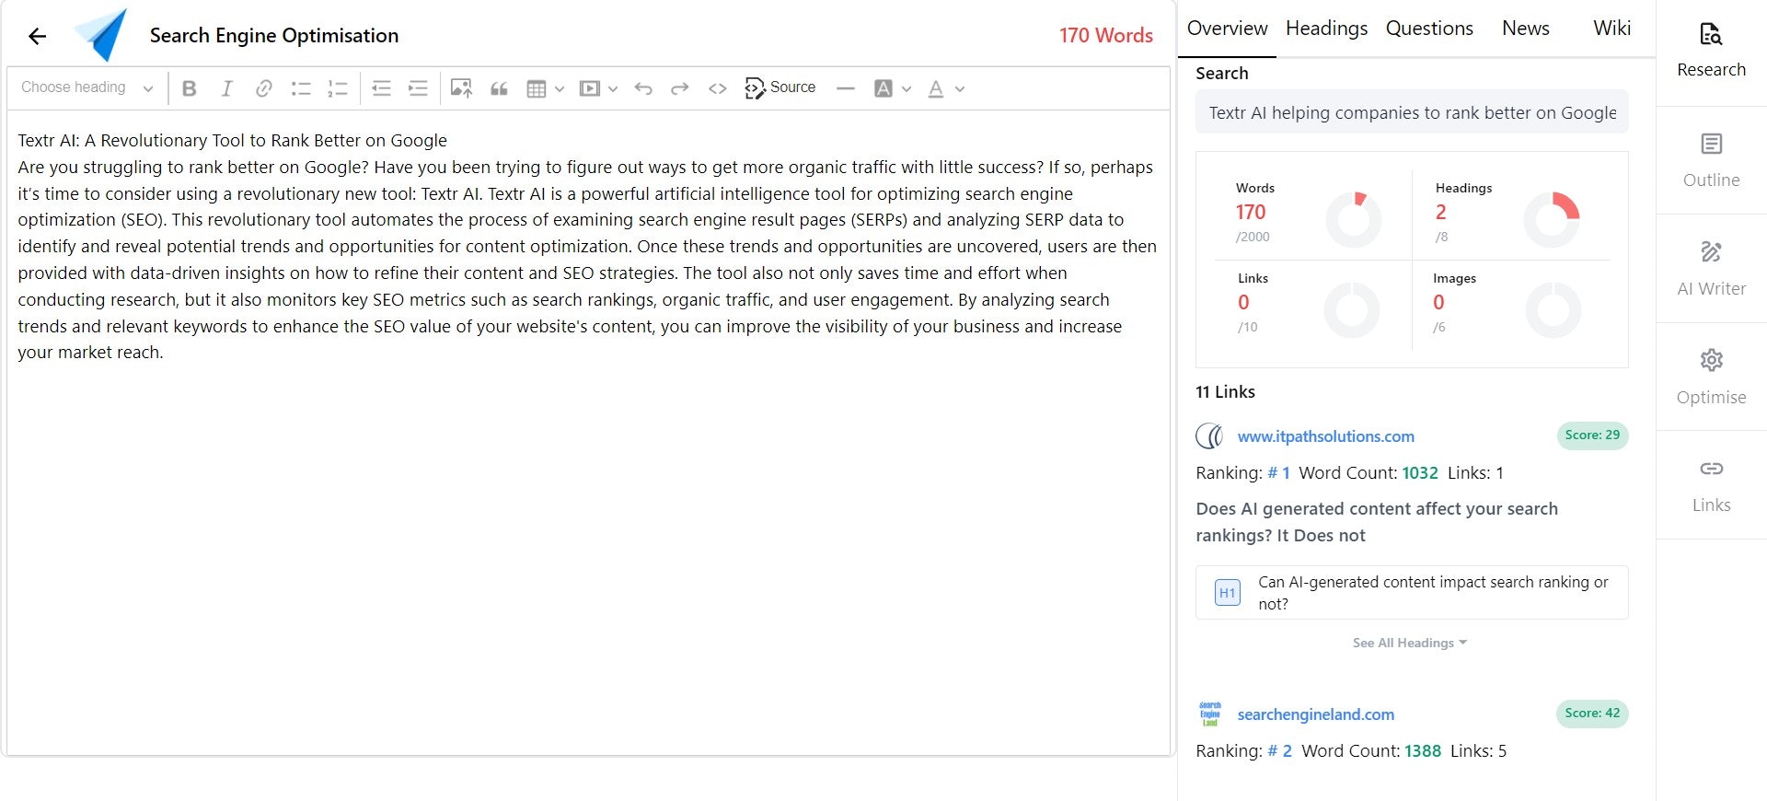Expand See All Headings
The image size is (1767, 801).
click(1409, 643)
